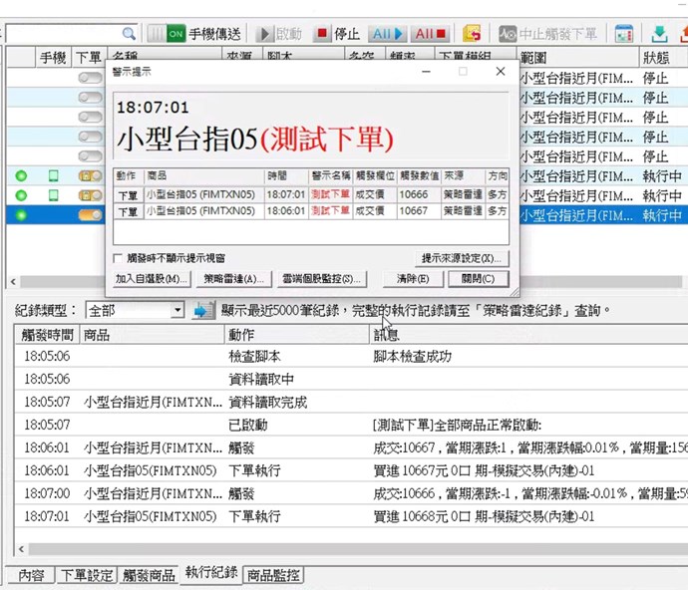Toggle the order switch in first strategy row

[90, 78]
